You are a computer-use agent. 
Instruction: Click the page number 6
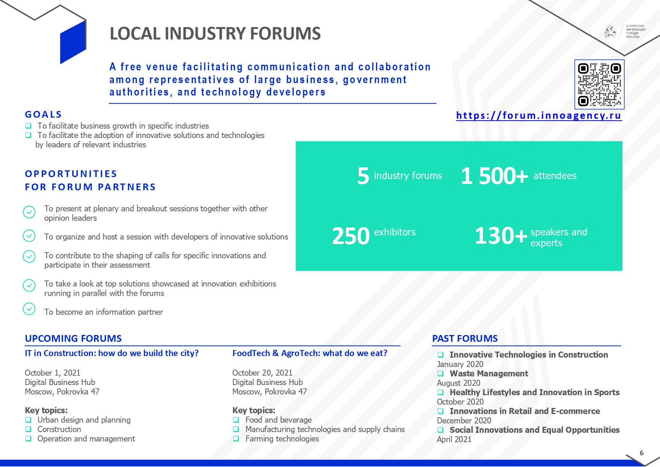pos(642,453)
